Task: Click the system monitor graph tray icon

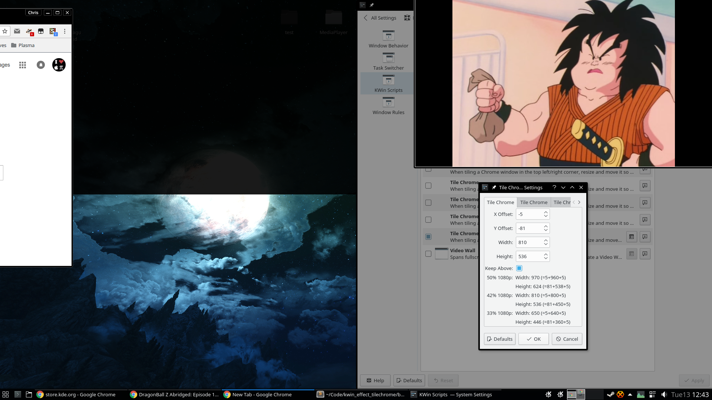Action: [x=641, y=394]
